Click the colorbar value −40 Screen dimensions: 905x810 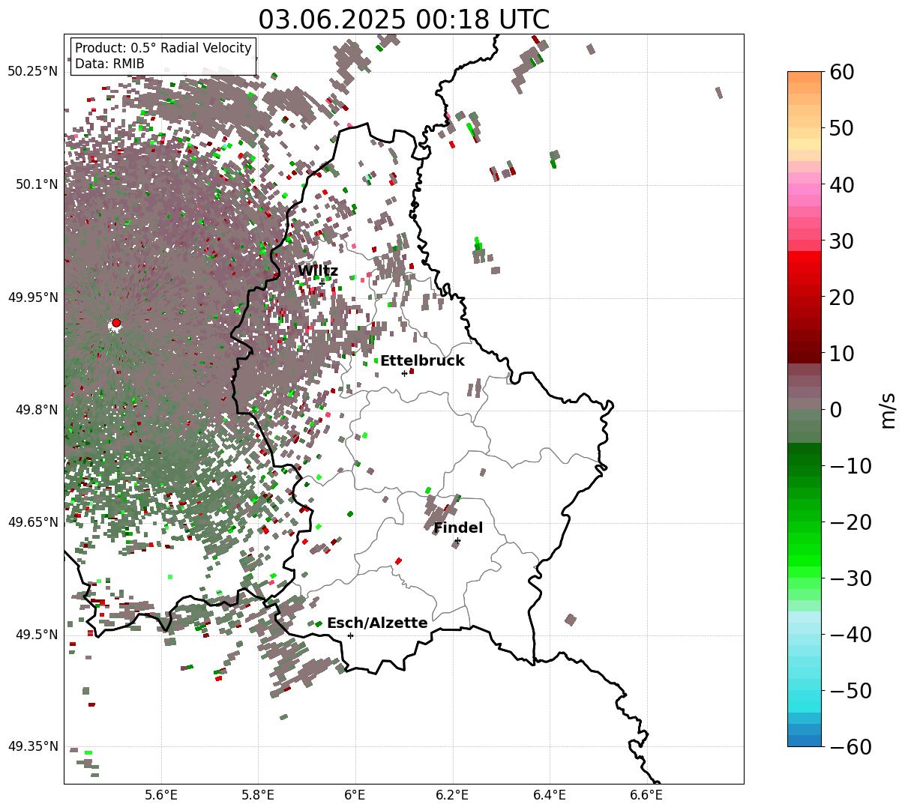pyautogui.click(x=850, y=635)
